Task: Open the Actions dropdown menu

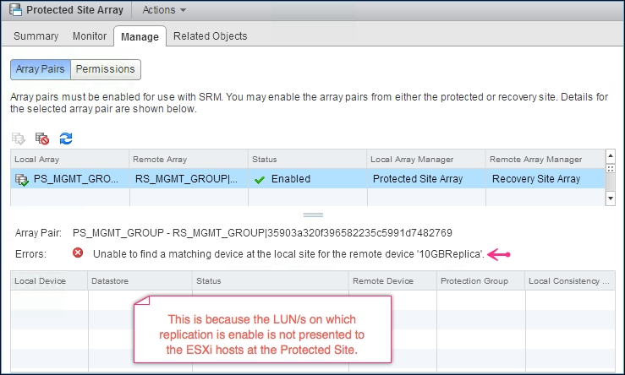Action: click(164, 10)
